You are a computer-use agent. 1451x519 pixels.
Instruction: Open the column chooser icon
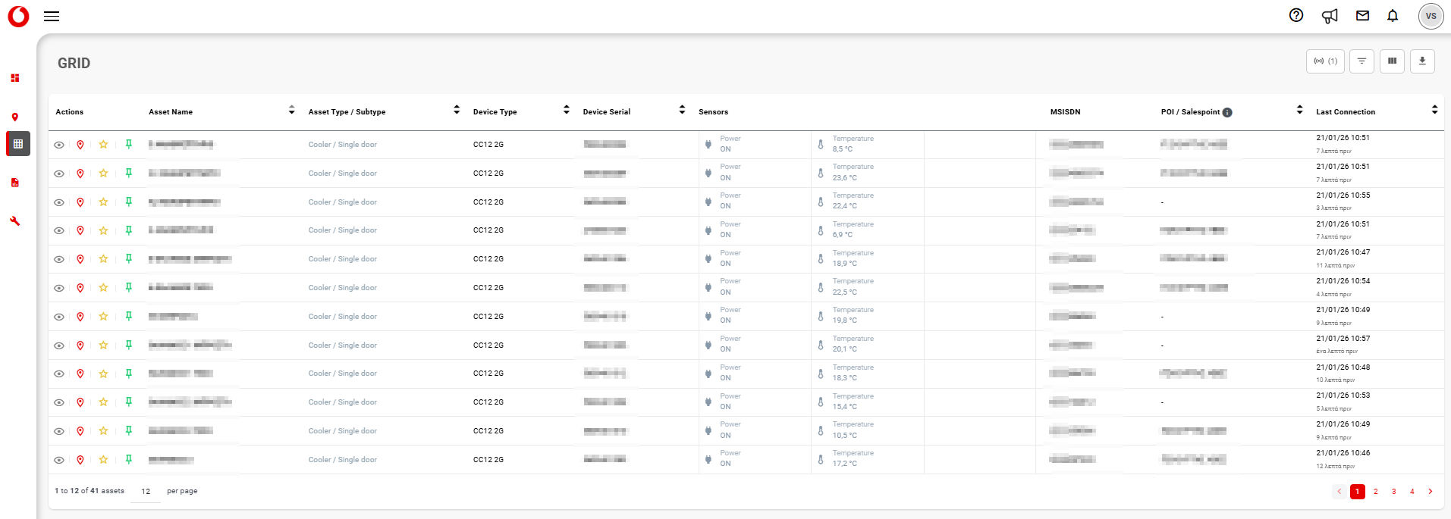(x=1392, y=61)
